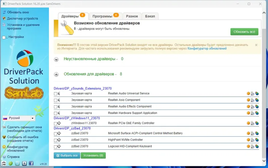The height and width of the screenshot is (168, 268).
Task: Click orange sun icon for Realtek Hardware Support Application
Action: [x=248, y=113]
